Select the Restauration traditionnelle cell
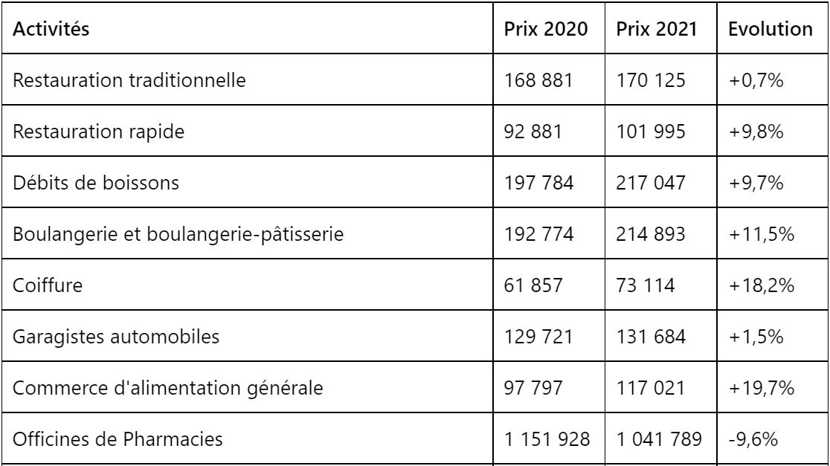Viewport: 830px width, 466px height. [247, 80]
